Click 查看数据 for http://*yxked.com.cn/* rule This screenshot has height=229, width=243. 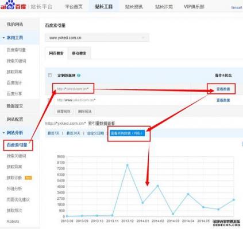tap(223, 89)
